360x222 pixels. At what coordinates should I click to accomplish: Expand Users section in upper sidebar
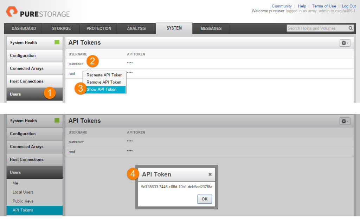point(34,94)
